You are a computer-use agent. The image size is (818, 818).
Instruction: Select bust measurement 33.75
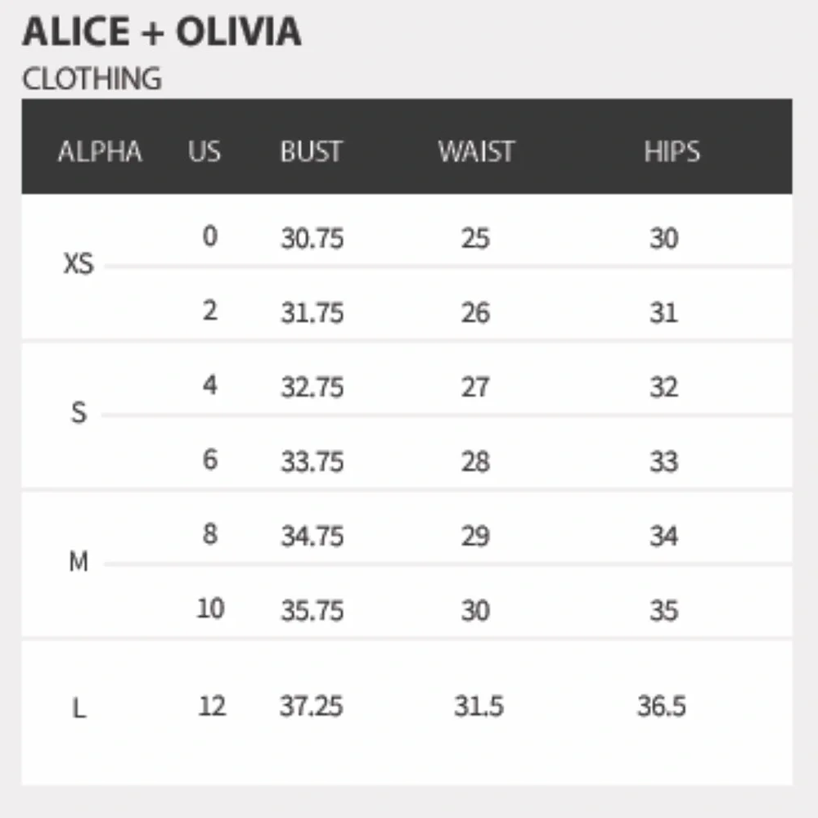click(x=312, y=462)
